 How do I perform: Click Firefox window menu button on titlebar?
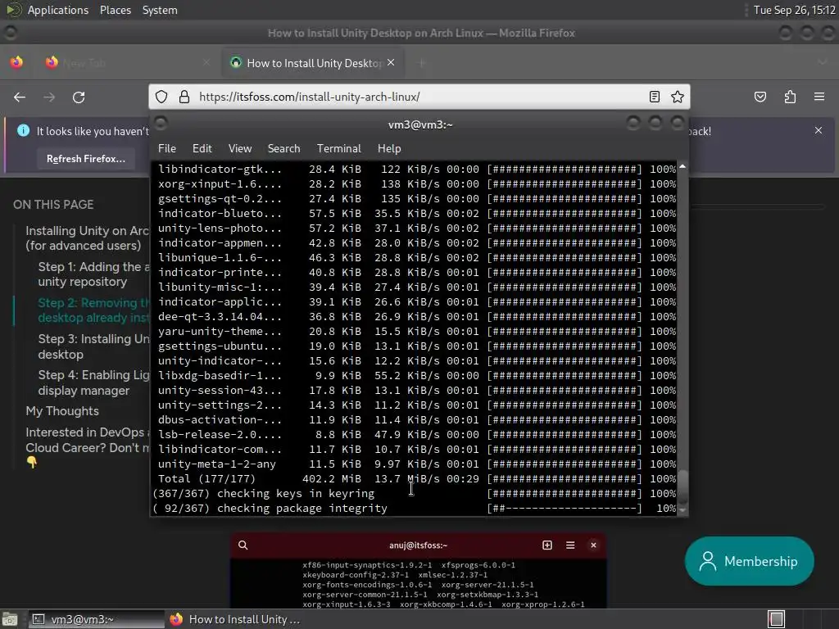[x=10, y=33]
